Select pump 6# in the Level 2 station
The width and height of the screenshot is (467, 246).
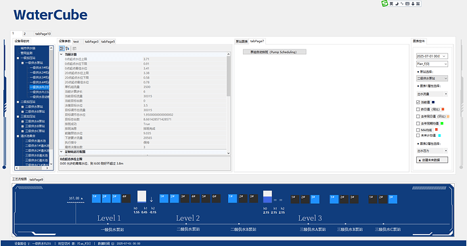point(216,199)
